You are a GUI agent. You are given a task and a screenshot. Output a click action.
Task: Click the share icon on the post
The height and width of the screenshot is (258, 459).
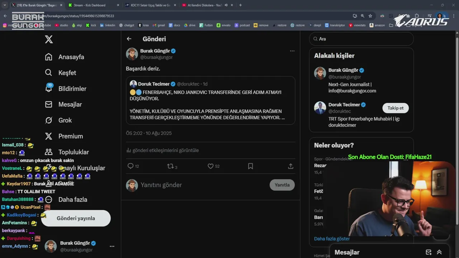pyautogui.click(x=291, y=166)
